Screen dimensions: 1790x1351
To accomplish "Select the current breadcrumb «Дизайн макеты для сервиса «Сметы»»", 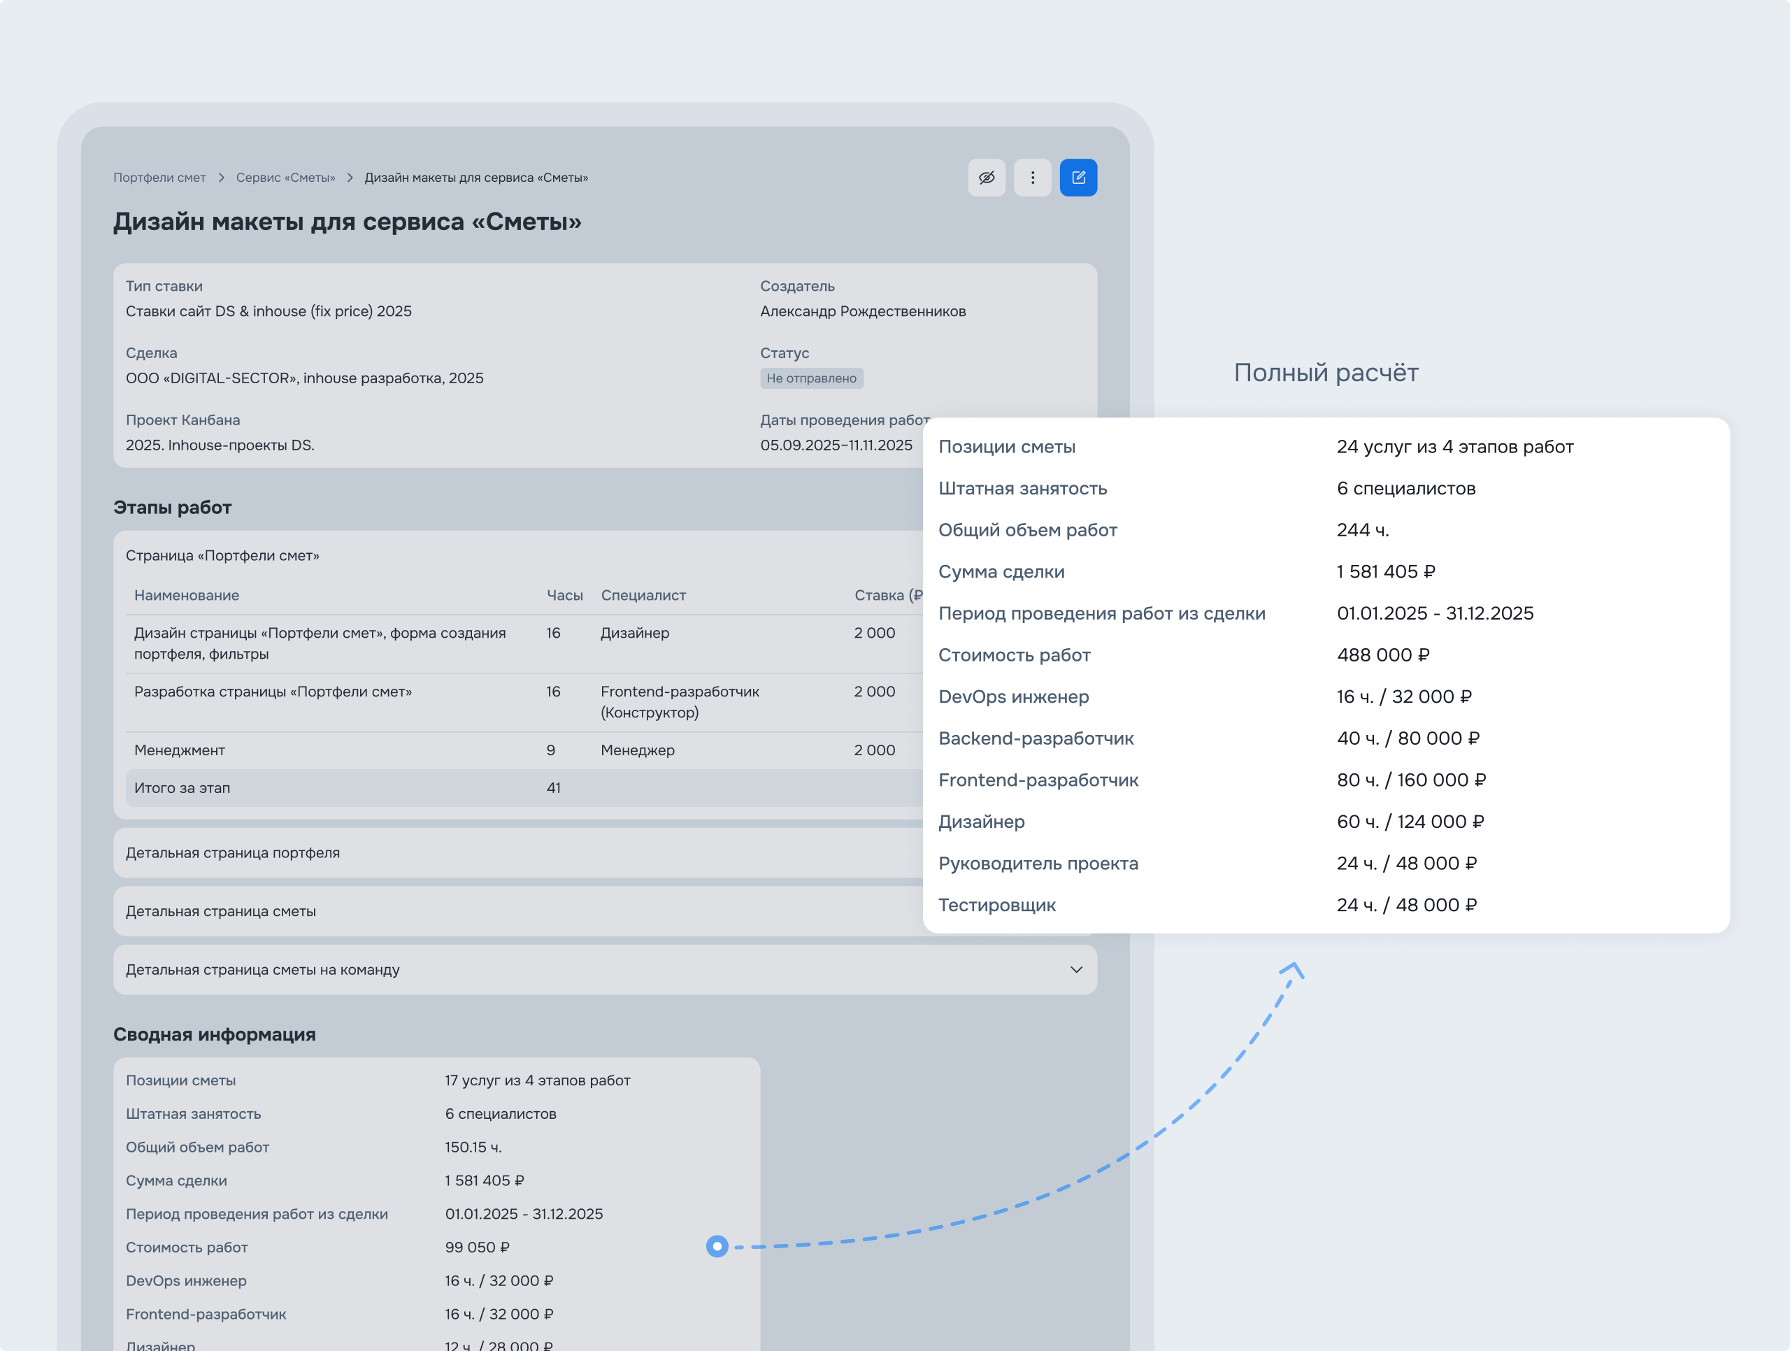I will (476, 178).
